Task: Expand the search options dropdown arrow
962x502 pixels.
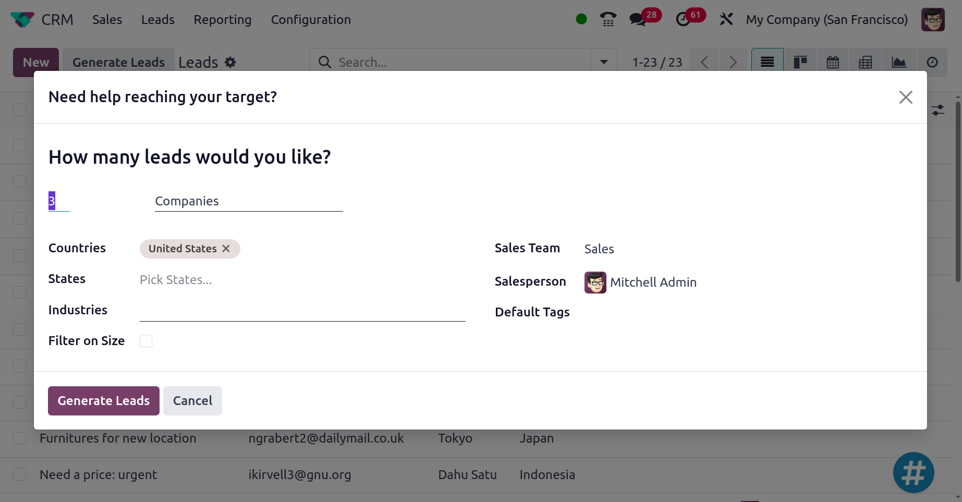Action: point(604,63)
